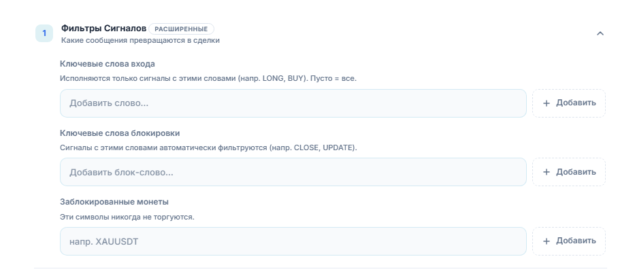Viewport: 618px width, 280px height.
Task: Click Добавить button for block keywords
Action: click(569, 172)
